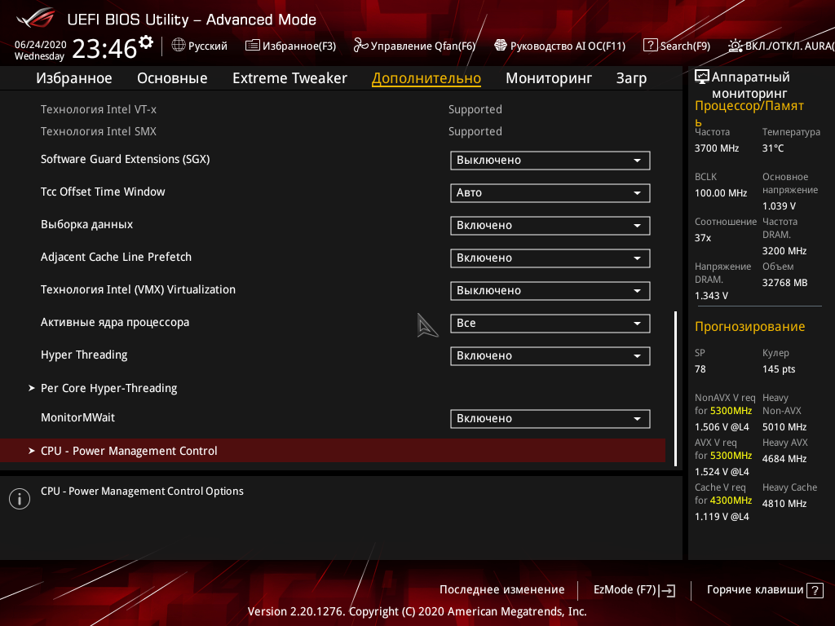835x626 pixels.
Task: Open Intel (VMX) Virtualization dropdown
Action: coord(550,291)
